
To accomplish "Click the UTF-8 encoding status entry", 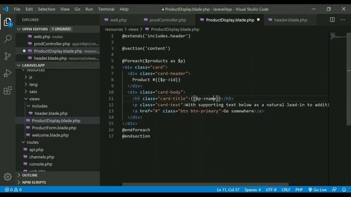I will pyautogui.click(x=271, y=190).
